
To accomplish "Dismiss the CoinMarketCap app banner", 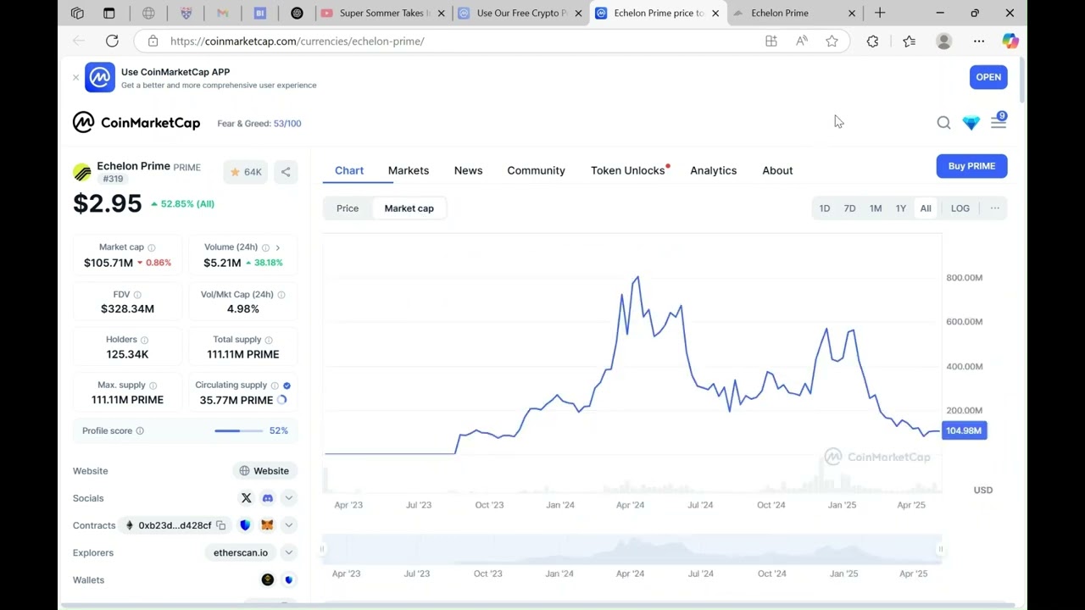I will tap(75, 78).
